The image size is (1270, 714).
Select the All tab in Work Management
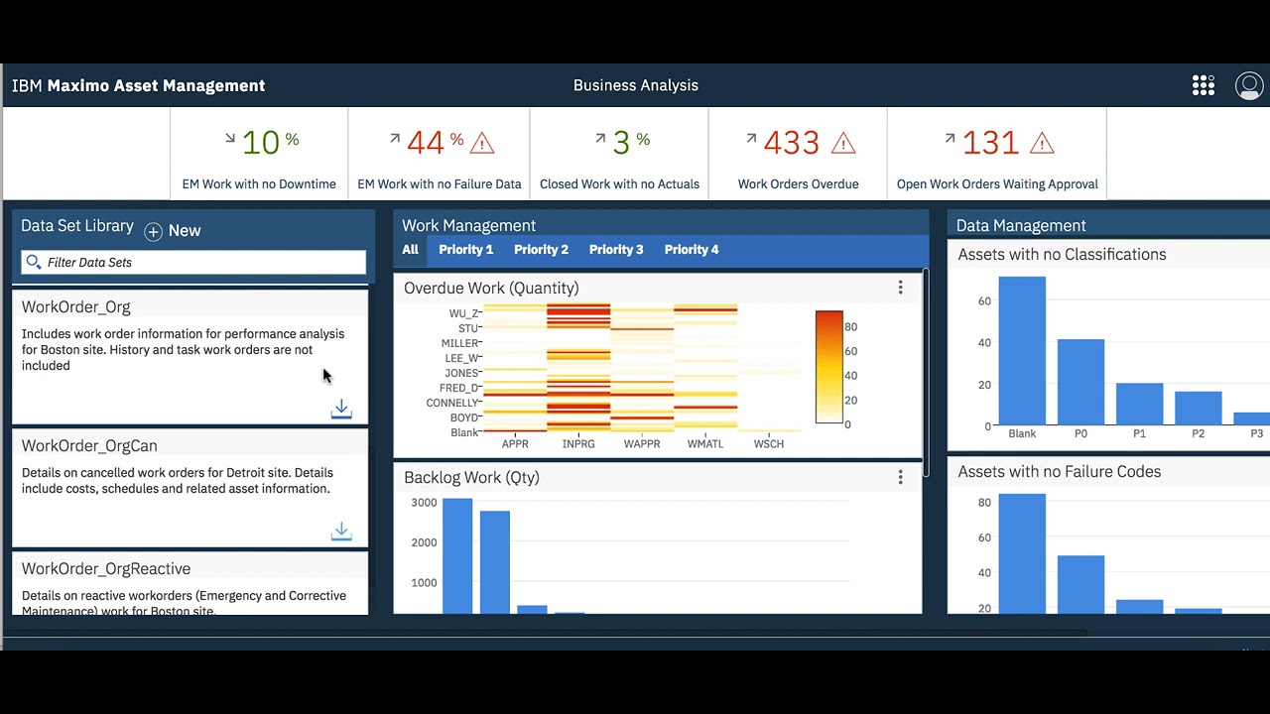(410, 250)
